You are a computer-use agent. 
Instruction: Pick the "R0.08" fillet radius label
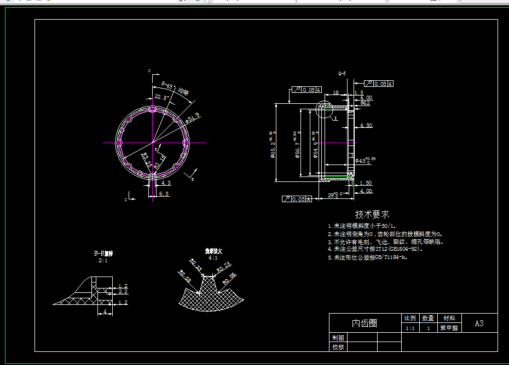pos(184,276)
